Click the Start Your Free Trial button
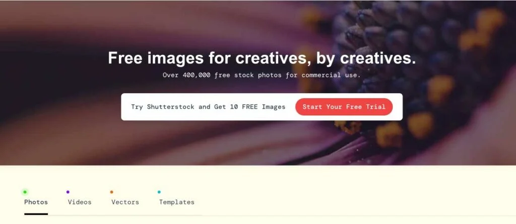 pos(344,107)
